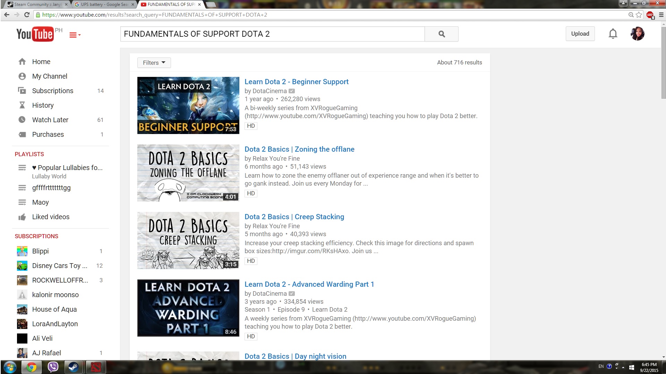Click the Watch Later clock icon
This screenshot has width=666, height=374.
point(22,120)
